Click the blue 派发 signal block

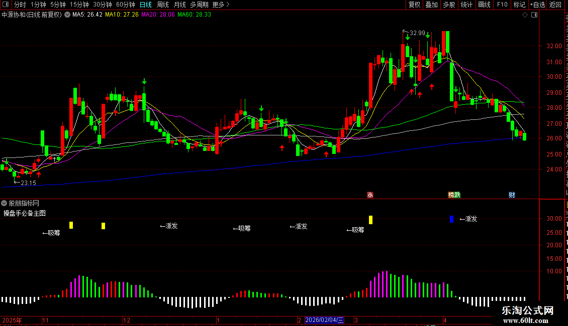[451, 219]
